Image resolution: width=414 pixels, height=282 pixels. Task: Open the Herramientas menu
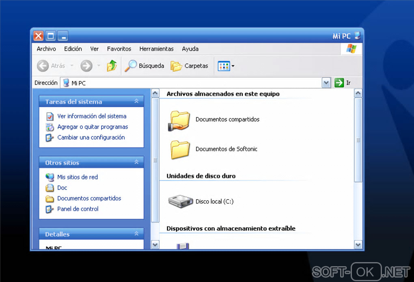click(156, 49)
